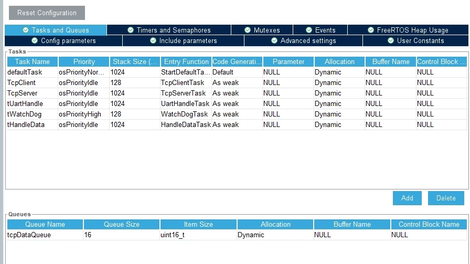Click Queue Name column header

pos(45,224)
